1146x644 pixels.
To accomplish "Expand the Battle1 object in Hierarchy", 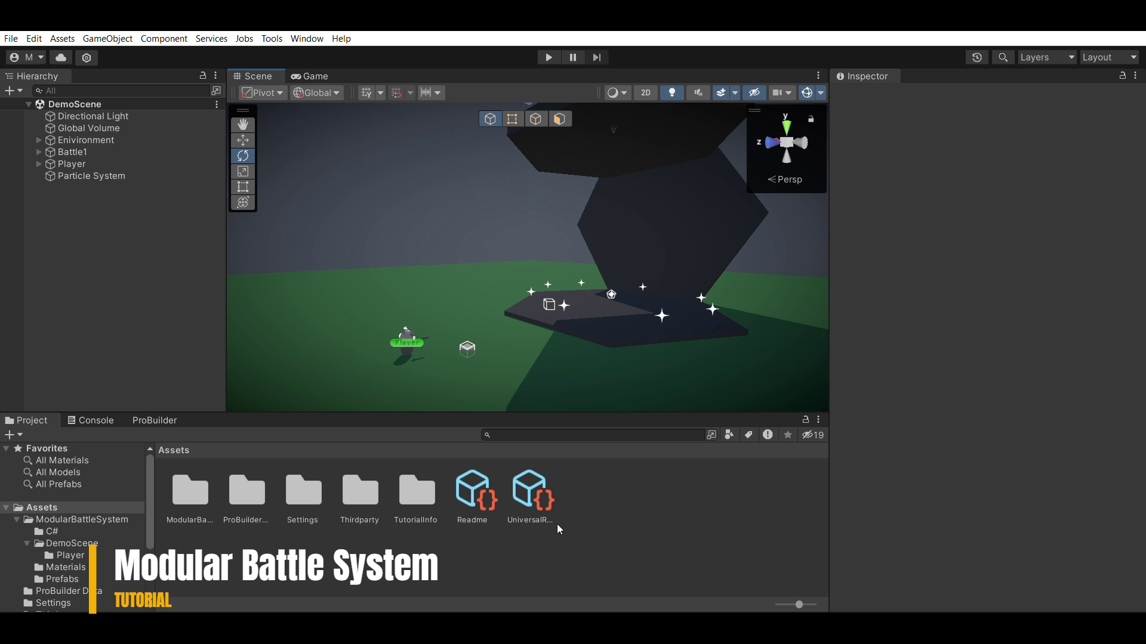I will tap(39, 152).
